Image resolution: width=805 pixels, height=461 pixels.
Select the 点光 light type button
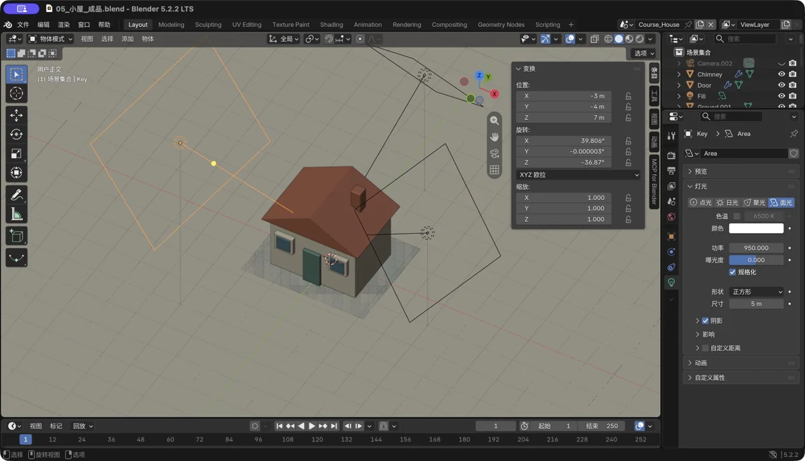point(701,202)
